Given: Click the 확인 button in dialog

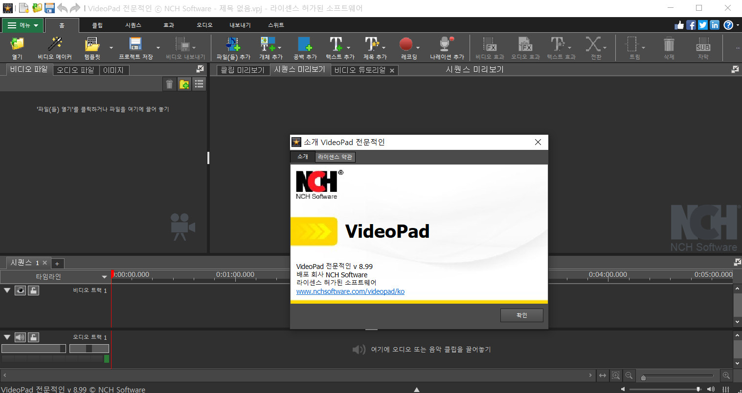Looking at the screenshot, I should (521, 315).
